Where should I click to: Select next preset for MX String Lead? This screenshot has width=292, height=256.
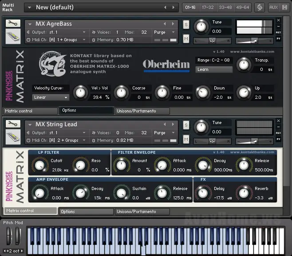pos(173,124)
